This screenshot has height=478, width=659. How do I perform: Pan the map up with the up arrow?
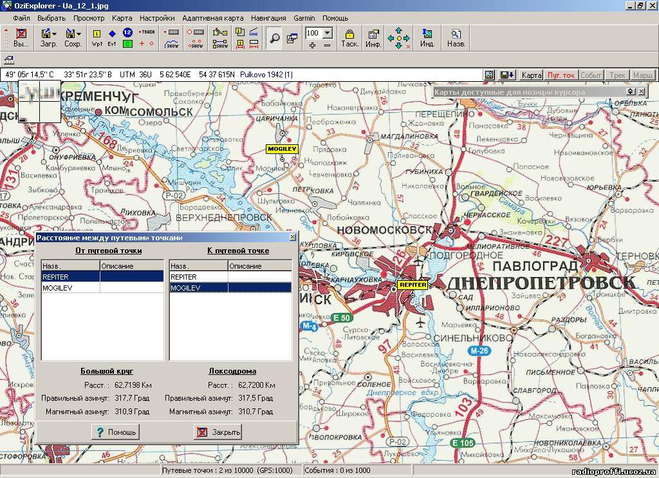coord(398,30)
